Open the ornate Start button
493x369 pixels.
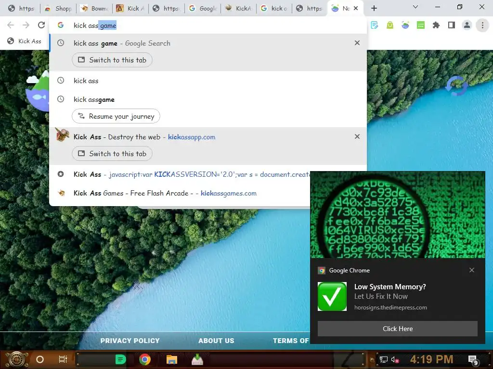coord(16,359)
